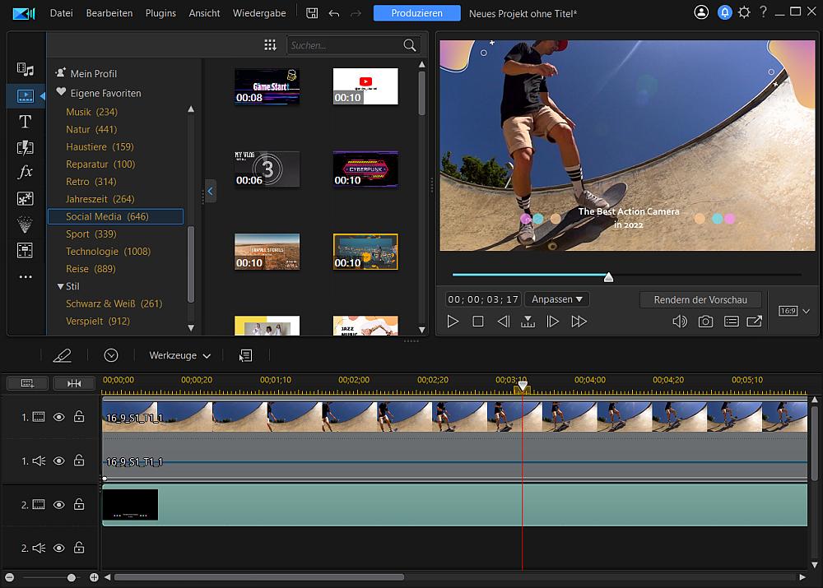Toggle visibility of audio track 2
This screenshot has height=588, width=823.
click(59, 549)
